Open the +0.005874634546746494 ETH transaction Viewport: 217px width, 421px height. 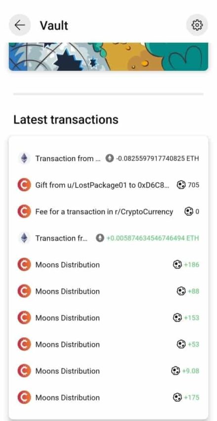pyautogui.click(x=109, y=238)
